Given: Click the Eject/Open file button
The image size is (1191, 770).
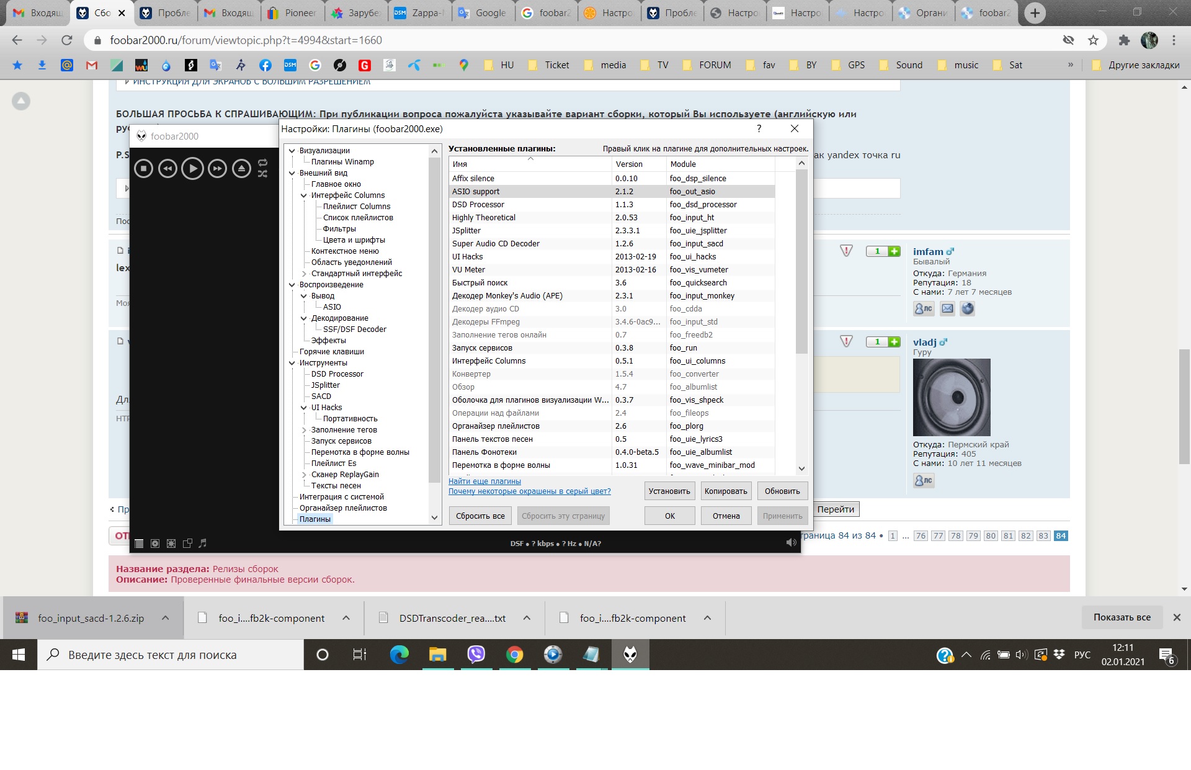Looking at the screenshot, I should coord(241,168).
